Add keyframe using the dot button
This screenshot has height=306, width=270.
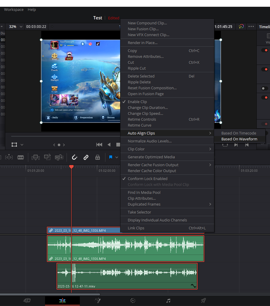coord(59,145)
